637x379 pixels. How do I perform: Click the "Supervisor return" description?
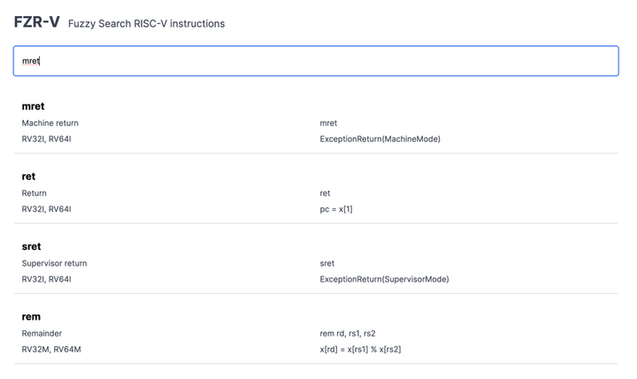[54, 263]
